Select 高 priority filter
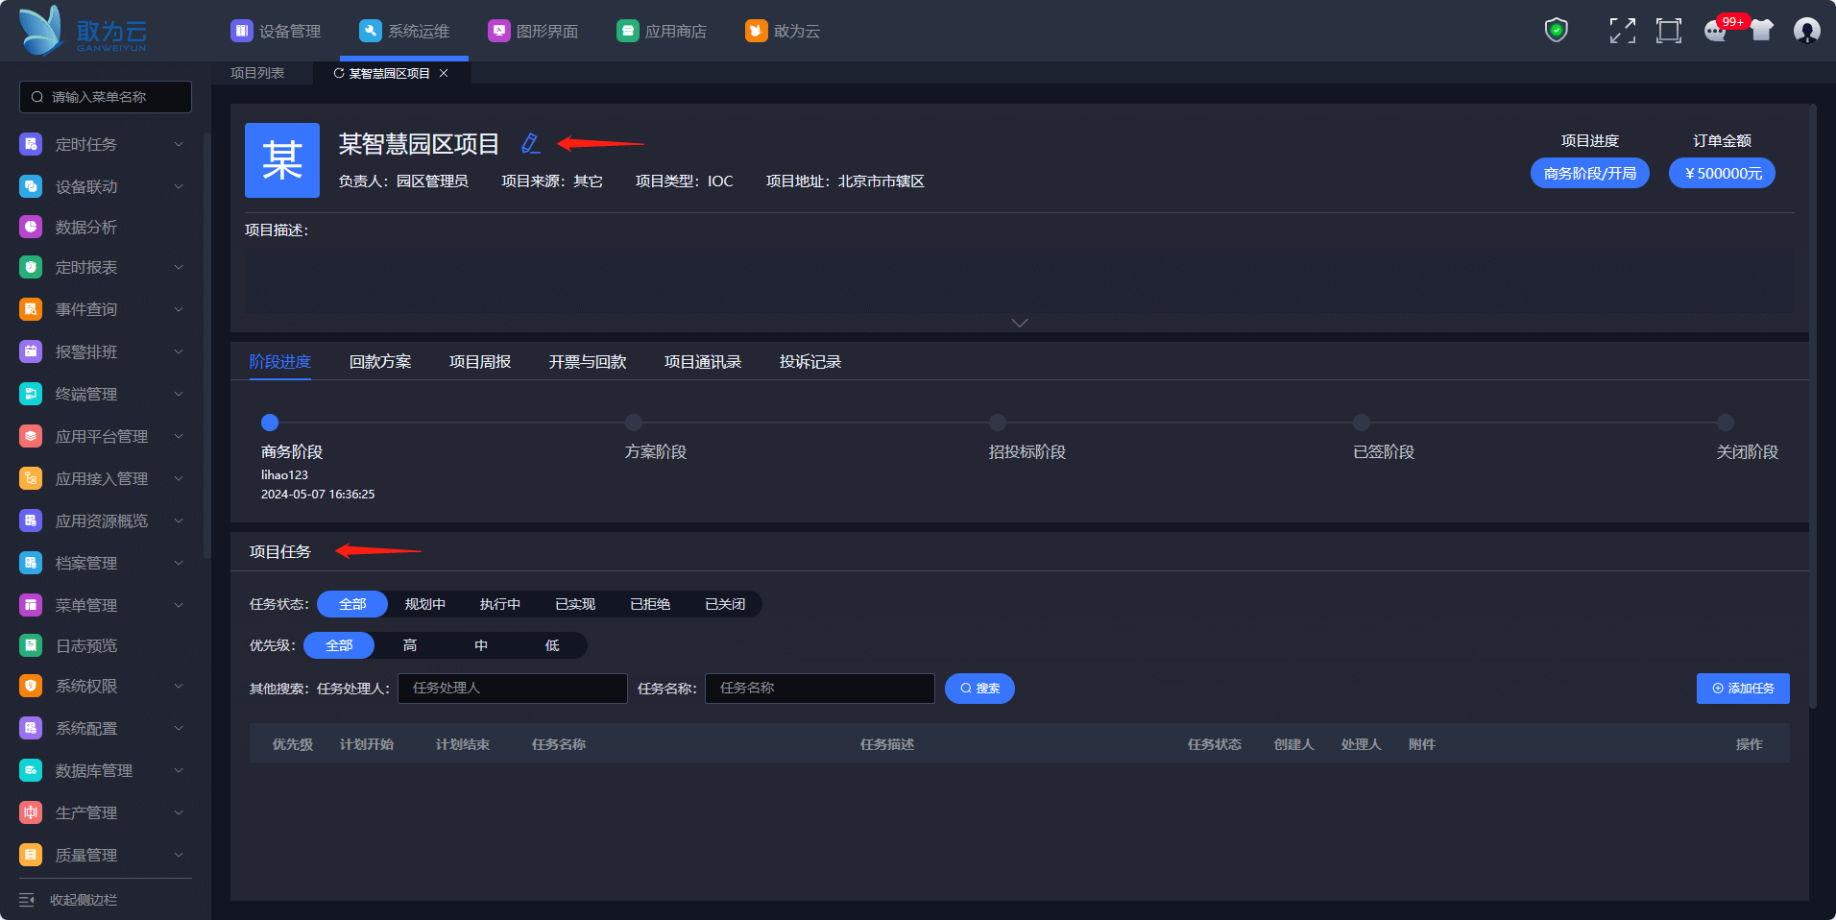The image size is (1836, 920). pos(410,645)
